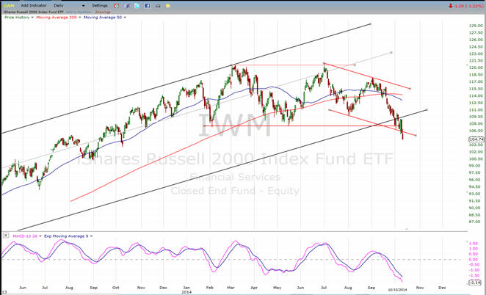Open the Settings menu
The width and height of the screenshot is (486, 295).
100,6
